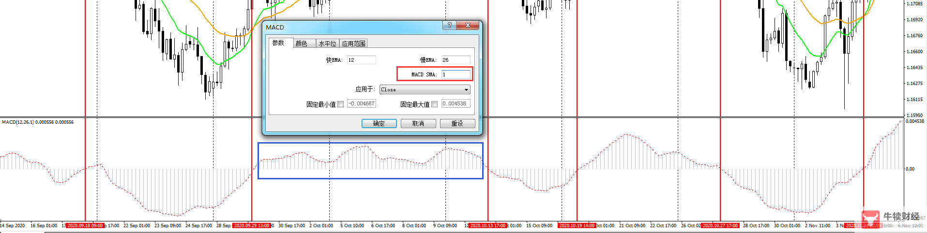This screenshot has width=927, height=233.
Task: Click the 24 Sep 17:00 date label
Action: pos(198,226)
